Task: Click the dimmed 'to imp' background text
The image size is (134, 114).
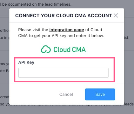Action: click(5, 38)
